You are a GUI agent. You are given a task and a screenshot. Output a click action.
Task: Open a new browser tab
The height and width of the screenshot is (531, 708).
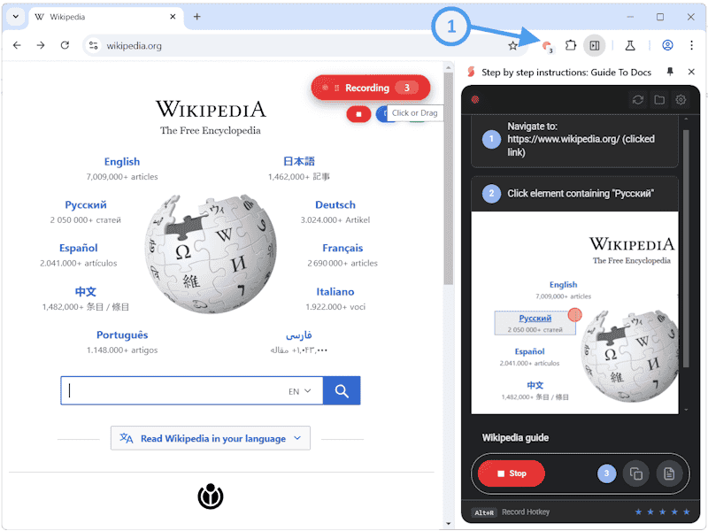[196, 17]
